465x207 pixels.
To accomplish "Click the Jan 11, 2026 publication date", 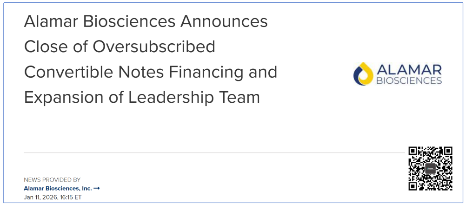I will (x=40, y=197).
